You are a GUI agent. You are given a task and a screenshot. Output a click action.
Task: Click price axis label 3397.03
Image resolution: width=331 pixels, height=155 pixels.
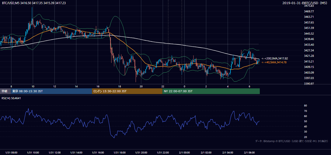pos(309,78)
